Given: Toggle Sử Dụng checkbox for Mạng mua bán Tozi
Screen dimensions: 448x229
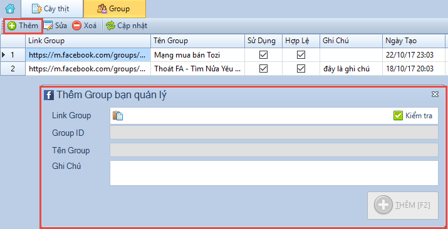Looking at the screenshot, I should point(263,55).
